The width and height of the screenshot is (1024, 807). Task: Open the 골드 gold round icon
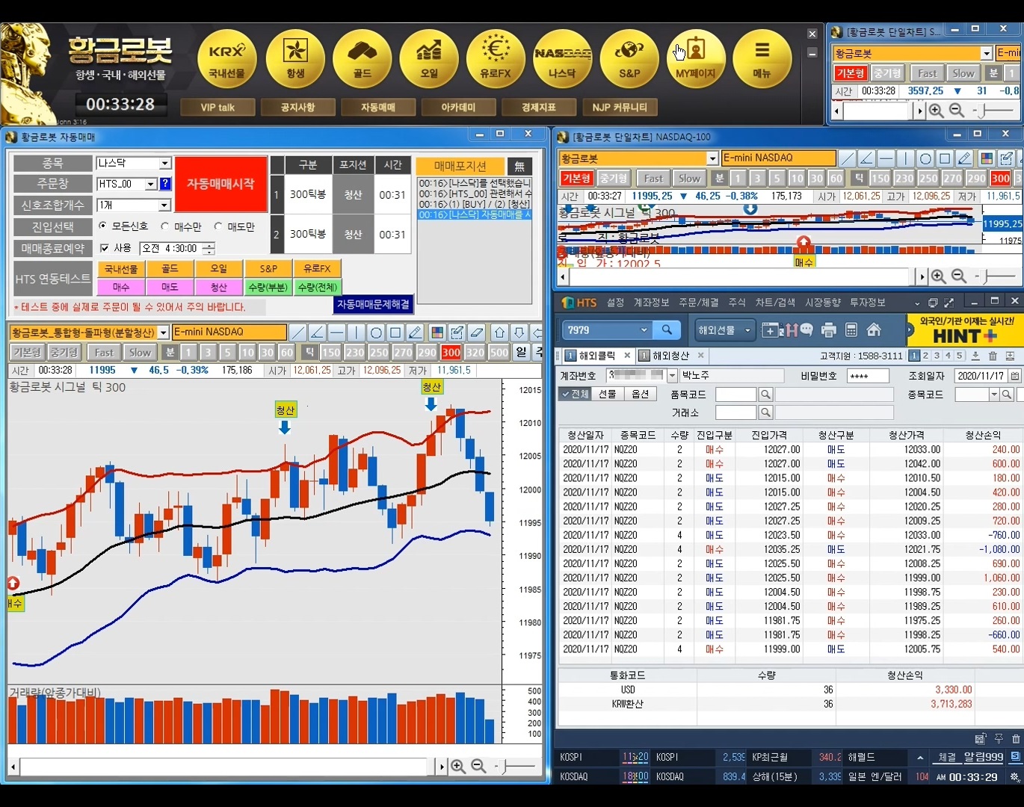point(363,59)
